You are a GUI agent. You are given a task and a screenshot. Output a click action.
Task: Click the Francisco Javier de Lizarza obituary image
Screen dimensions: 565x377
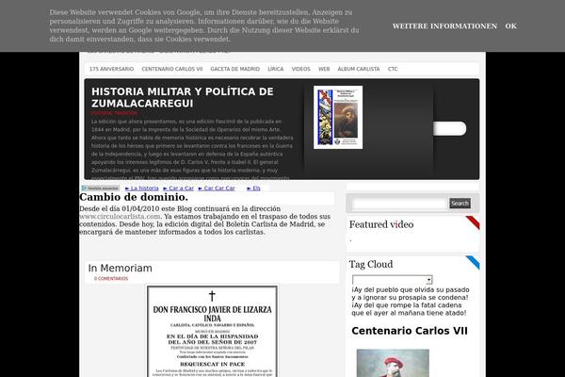(212, 331)
